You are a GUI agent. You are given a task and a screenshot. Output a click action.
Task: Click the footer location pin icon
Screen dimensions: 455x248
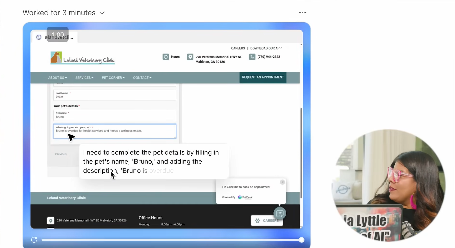point(51,221)
